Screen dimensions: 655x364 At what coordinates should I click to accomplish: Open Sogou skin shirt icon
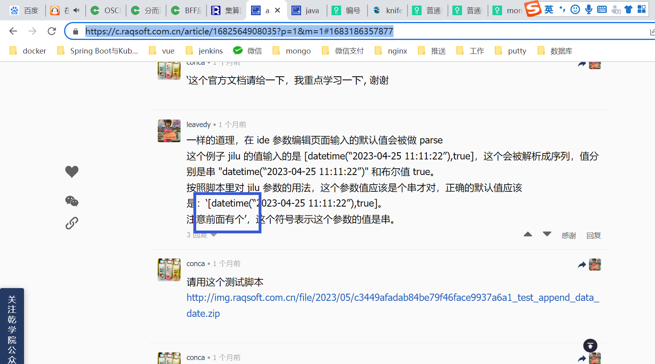click(629, 9)
